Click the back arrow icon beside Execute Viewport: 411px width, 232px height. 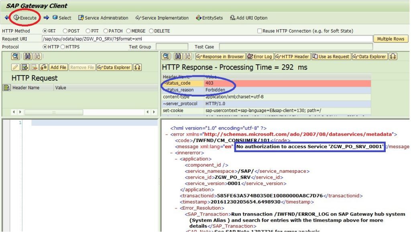click(x=7, y=18)
